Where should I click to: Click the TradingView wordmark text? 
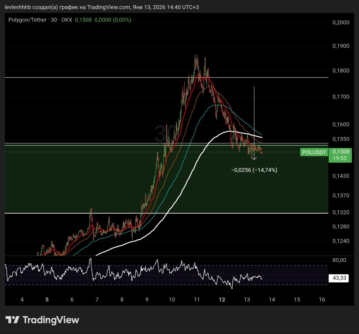coord(51,320)
